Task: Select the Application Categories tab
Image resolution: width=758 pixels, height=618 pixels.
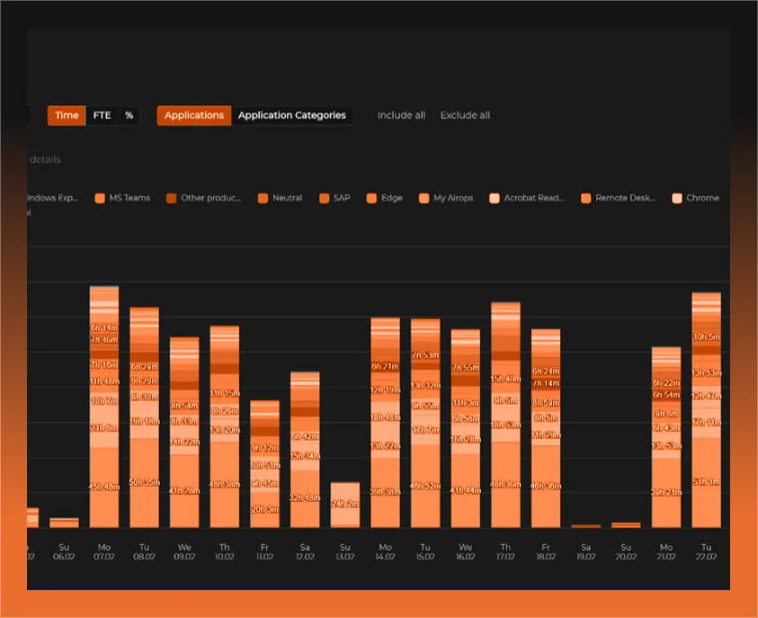Action: click(x=291, y=115)
